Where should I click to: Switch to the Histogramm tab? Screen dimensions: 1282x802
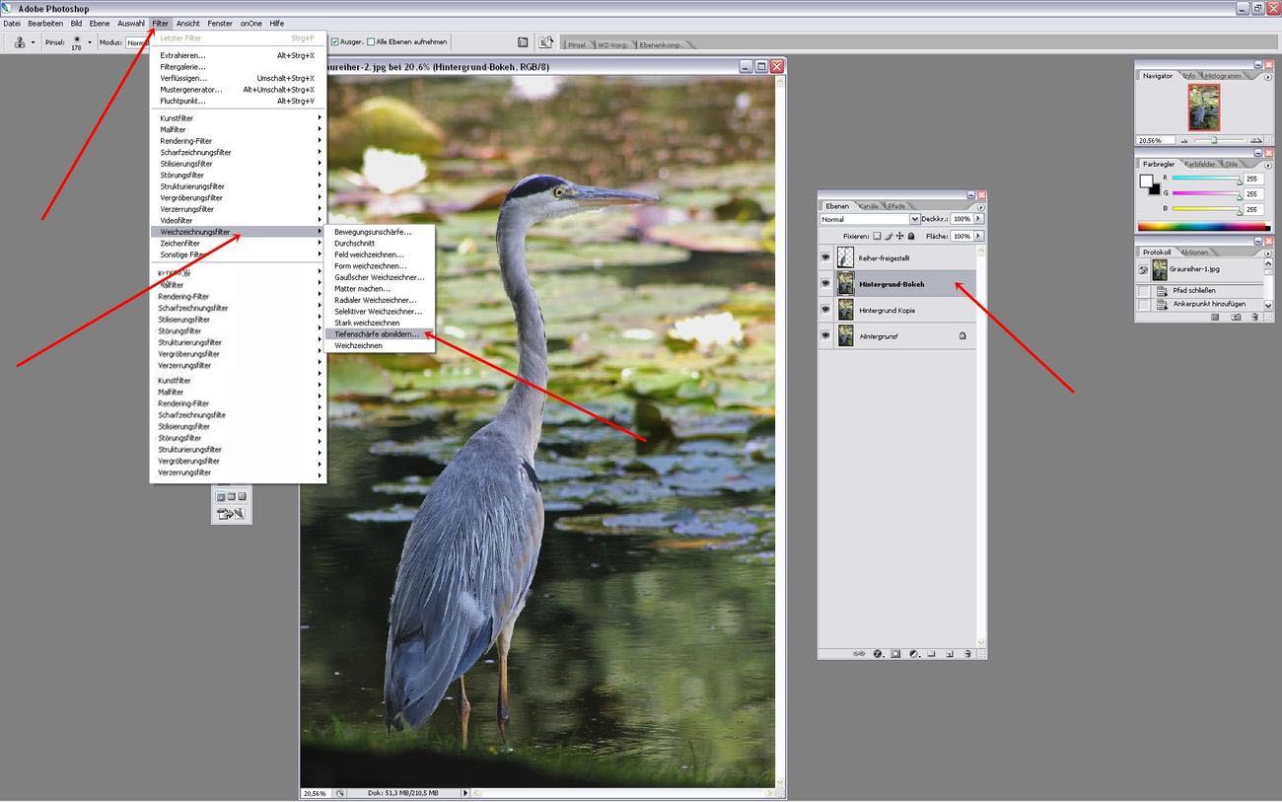(x=1223, y=76)
